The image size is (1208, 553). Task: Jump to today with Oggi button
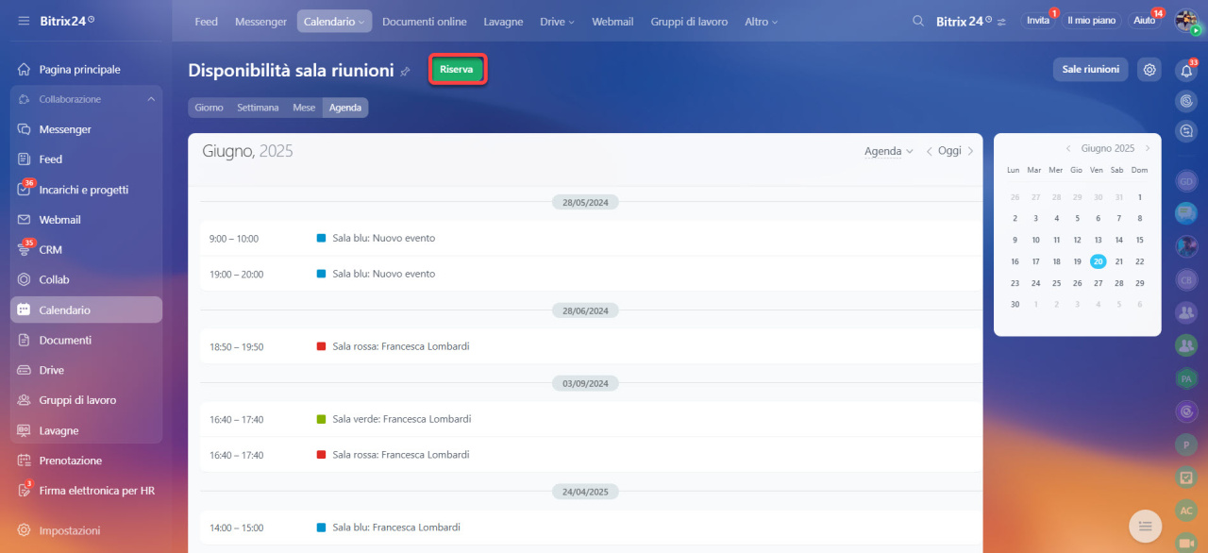[949, 151]
